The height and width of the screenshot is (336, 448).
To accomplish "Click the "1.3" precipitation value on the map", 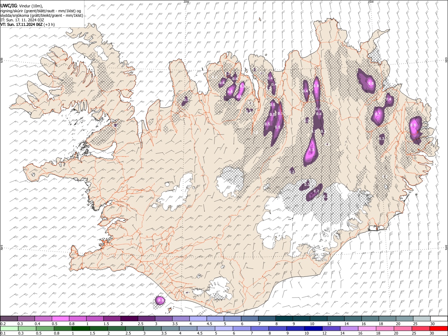I will click(311, 150).
